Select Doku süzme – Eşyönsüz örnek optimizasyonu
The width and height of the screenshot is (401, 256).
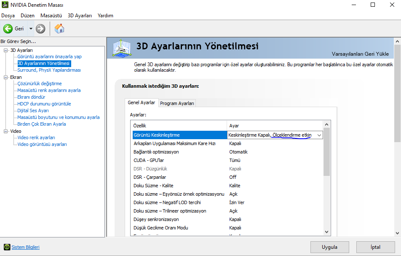(227, 194)
